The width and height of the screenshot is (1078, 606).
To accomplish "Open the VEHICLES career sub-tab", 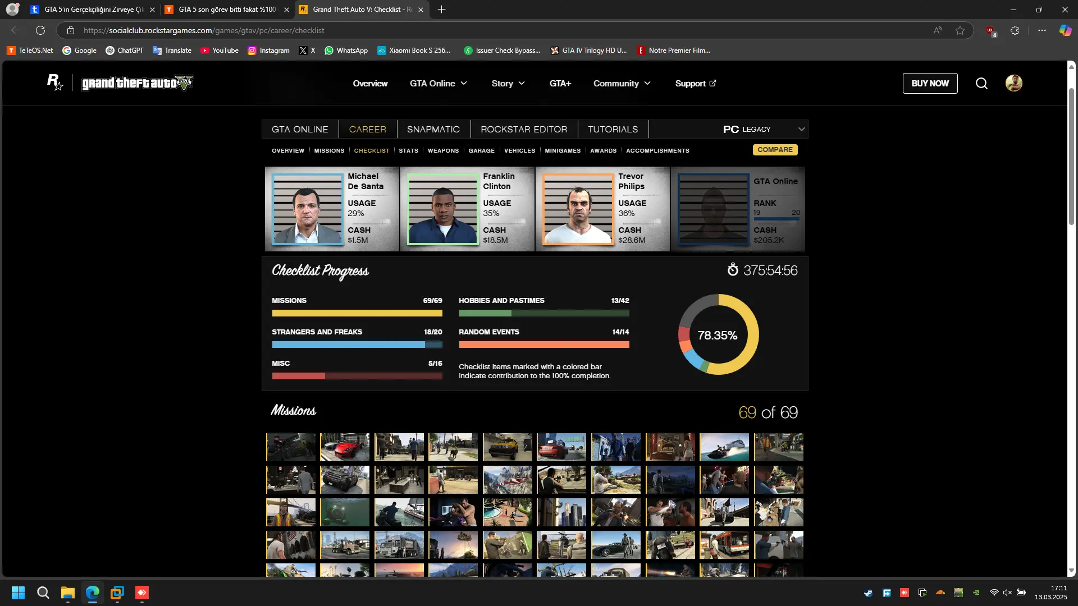I will coord(519,151).
